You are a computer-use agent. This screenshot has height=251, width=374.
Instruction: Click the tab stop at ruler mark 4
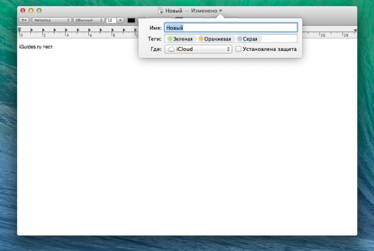coord(66,30)
